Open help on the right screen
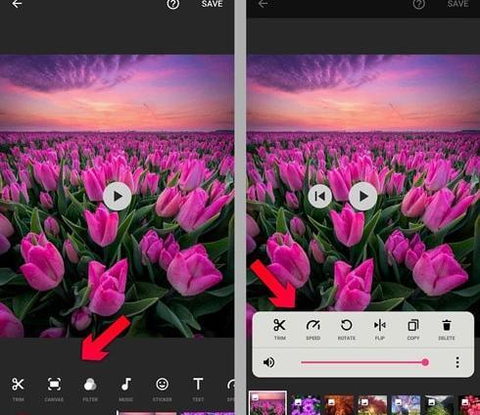Image resolution: width=480 pixels, height=415 pixels. point(418,4)
